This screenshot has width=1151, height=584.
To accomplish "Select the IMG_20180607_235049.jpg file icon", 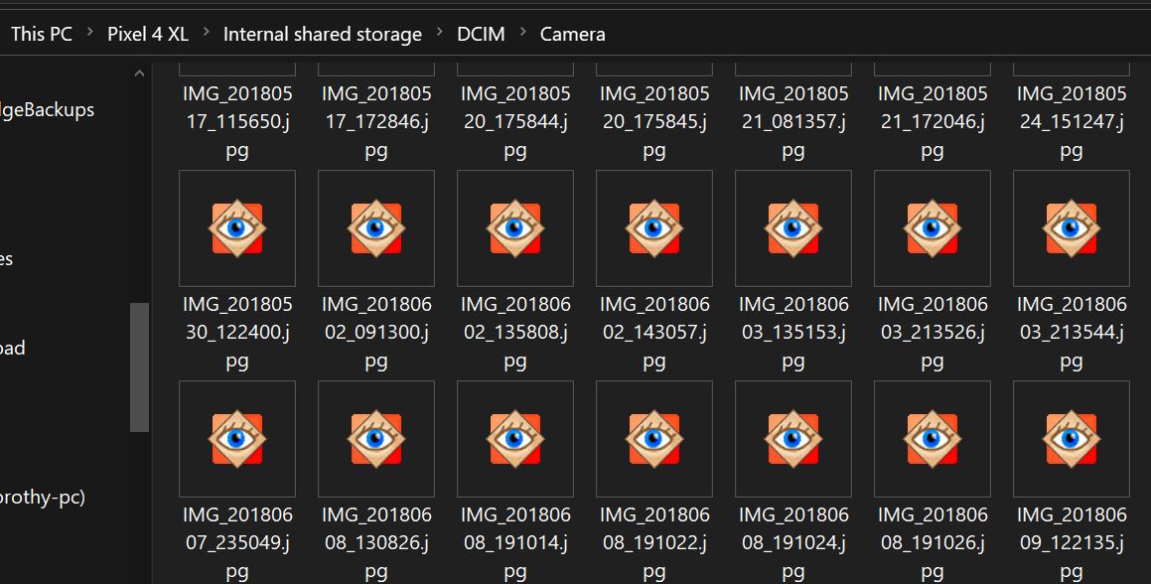I will click(x=237, y=439).
